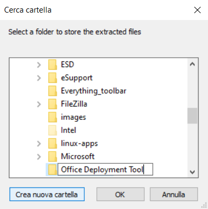Select the Everything_toolbar folder icon
This screenshot has width=208, height=209.
[x=53, y=91]
